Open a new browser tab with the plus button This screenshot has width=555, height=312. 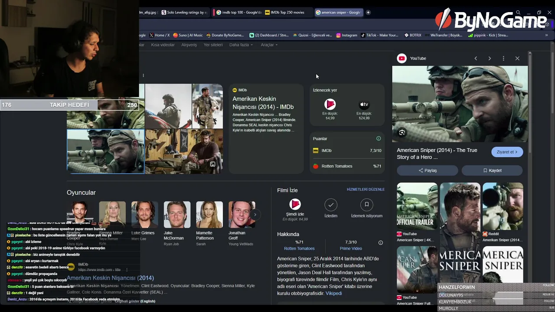(x=368, y=13)
